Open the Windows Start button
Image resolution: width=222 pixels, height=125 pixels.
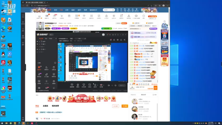(2, 123)
